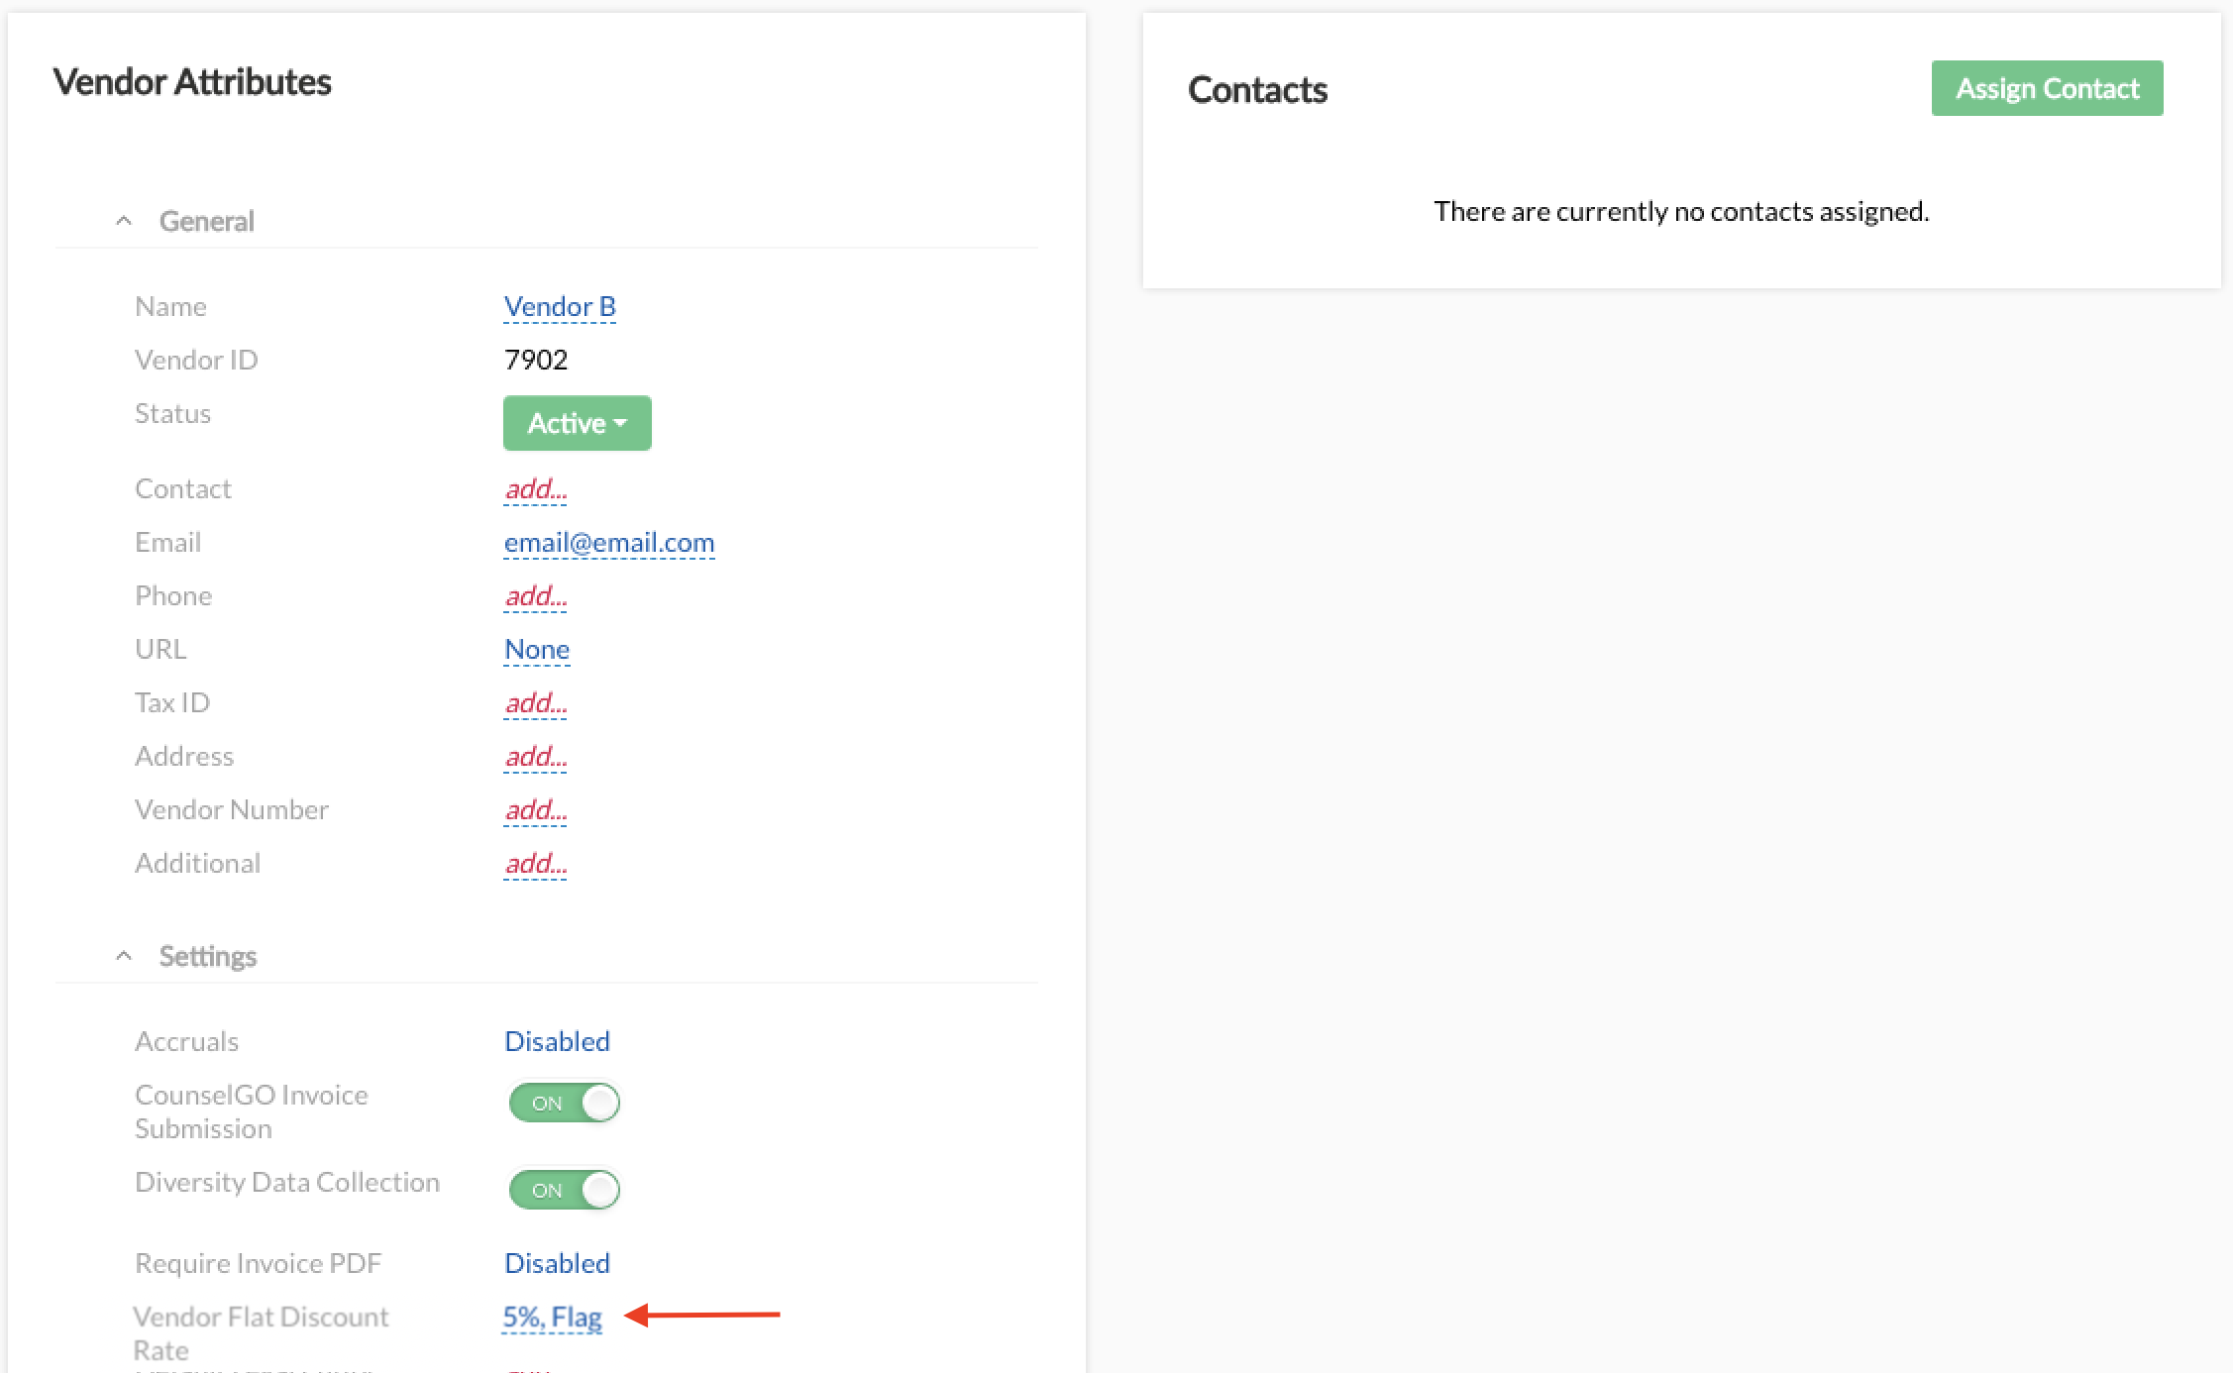Add a Vendor Number value

click(x=535, y=810)
